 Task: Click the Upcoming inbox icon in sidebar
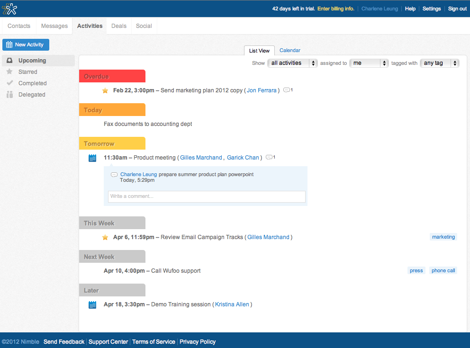(x=9, y=61)
